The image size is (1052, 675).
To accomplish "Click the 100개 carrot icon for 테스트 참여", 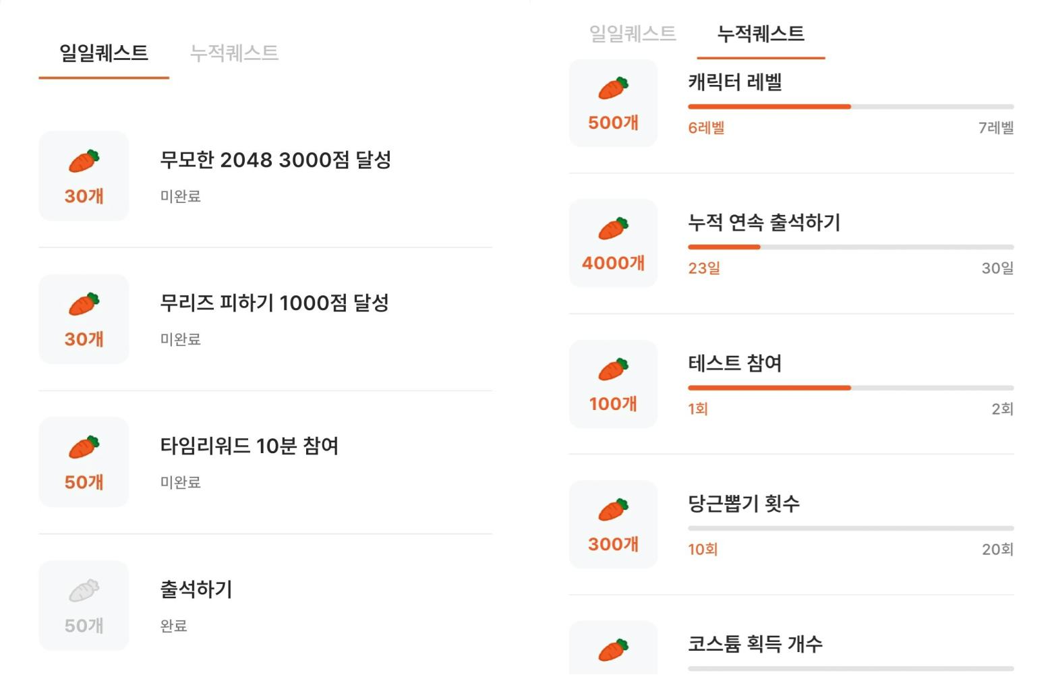I will (612, 384).
